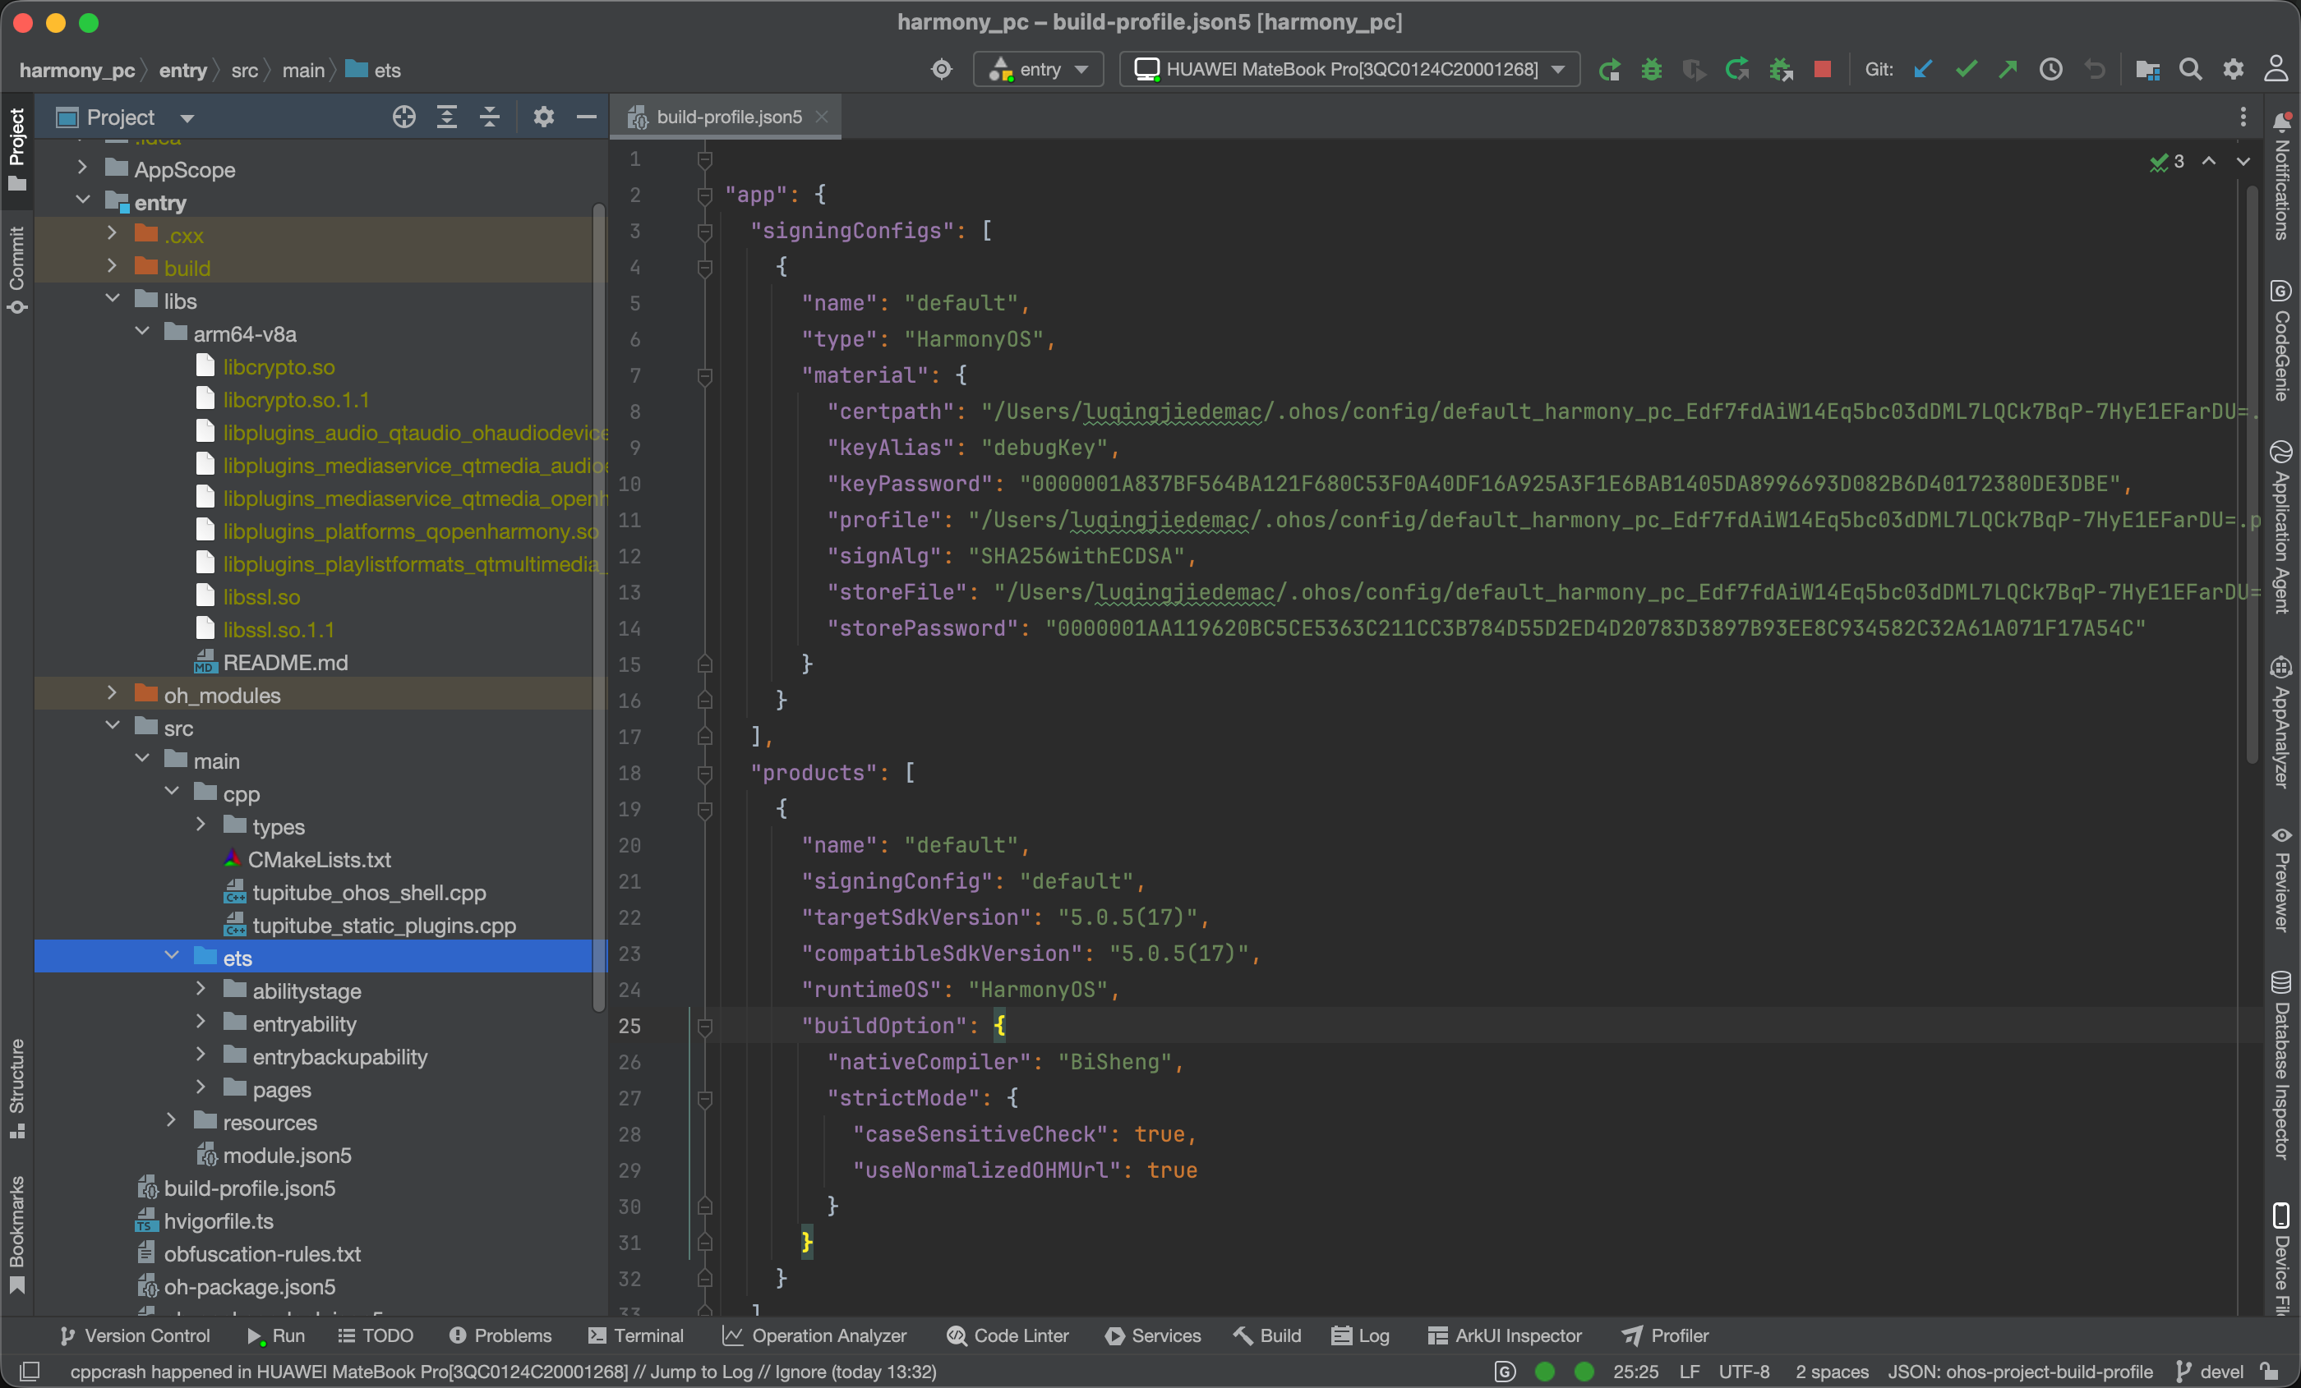The width and height of the screenshot is (2301, 1388).
Task: Toggle tool window bars icon bottom-left
Action: [29, 1372]
